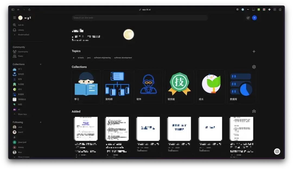The image size is (293, 170).
Task: Open Max's profile in Following
Action: point(17,152)
